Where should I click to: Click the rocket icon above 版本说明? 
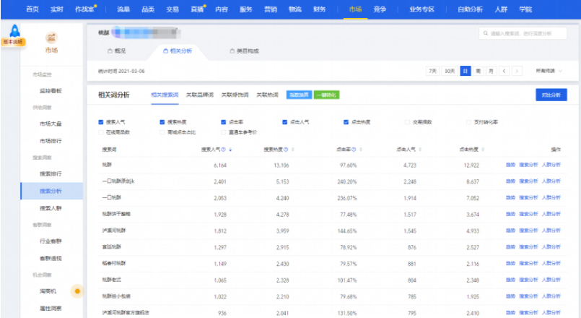pos(14,30)
